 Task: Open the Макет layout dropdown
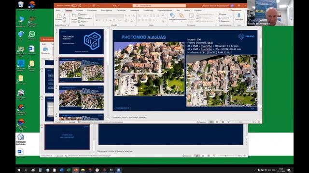point(83,14)
